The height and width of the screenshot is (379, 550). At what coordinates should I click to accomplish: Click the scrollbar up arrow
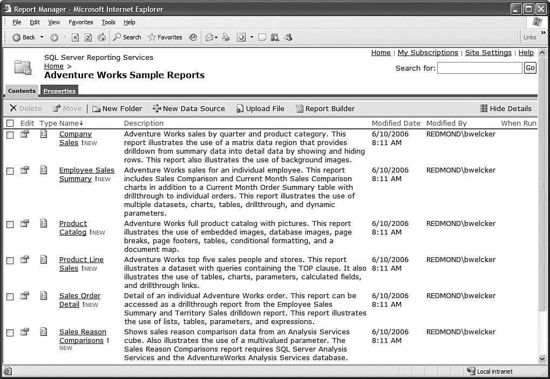coord(542,53)
